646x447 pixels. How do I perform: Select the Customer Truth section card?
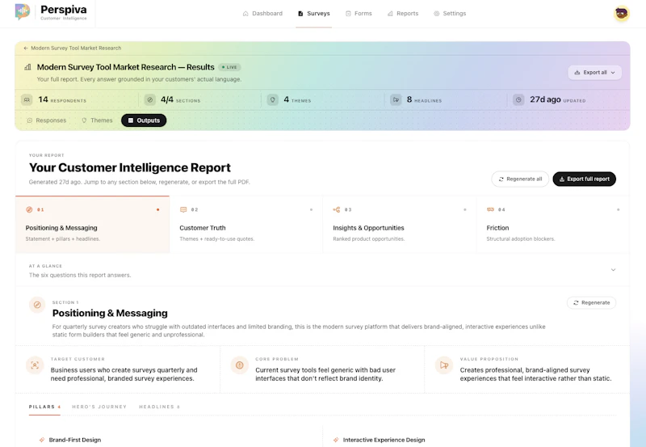tap(246, 225)
